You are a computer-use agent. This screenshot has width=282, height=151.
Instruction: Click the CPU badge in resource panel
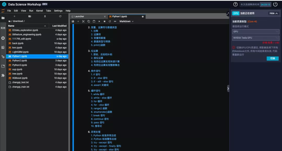pyautogui.click(x=236, y=13)
